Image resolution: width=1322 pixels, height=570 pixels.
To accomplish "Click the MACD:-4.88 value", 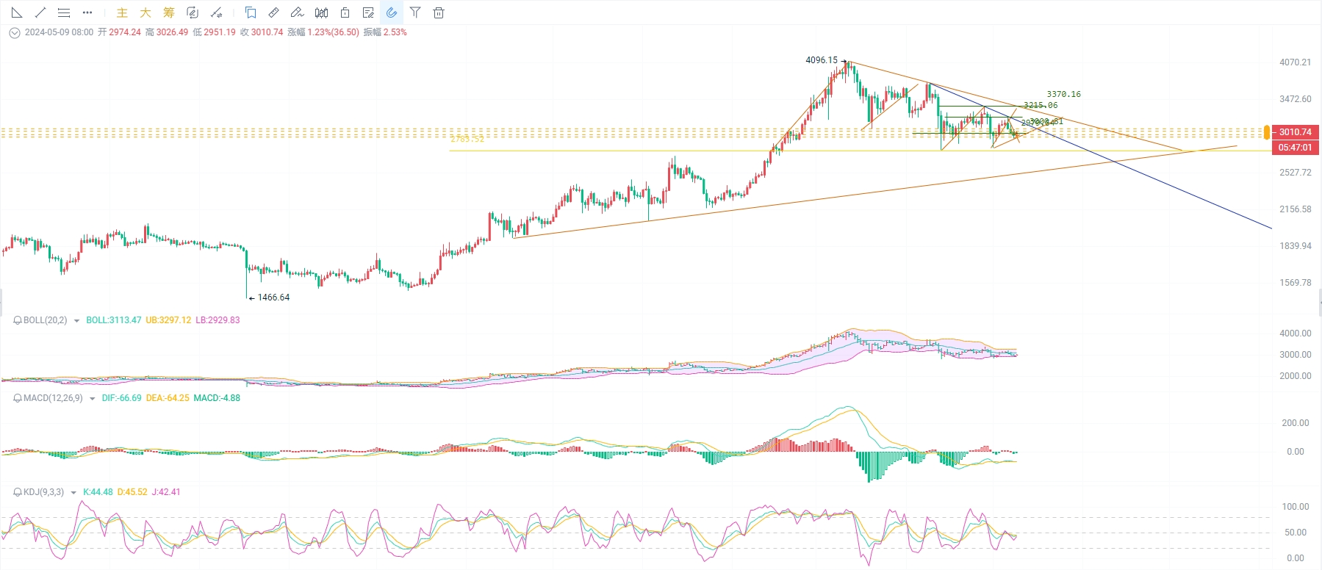I will (x=217, y=398).
